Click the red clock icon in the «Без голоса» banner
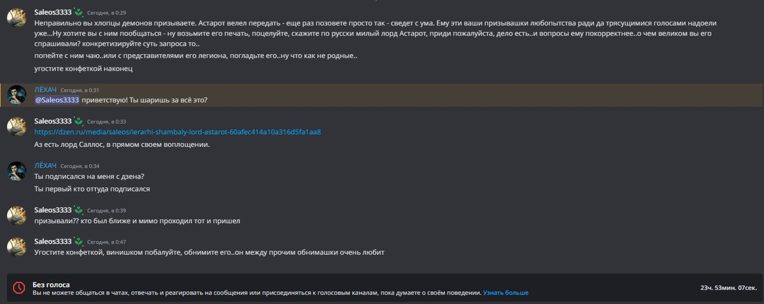Viewport: 764px width, 304px height. (18, 288)
